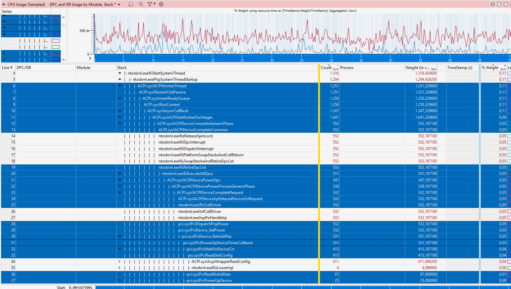The width and height of the screenshot is (511, 289).
Task: Click the Process column header
Action: (x=372, y=68)
